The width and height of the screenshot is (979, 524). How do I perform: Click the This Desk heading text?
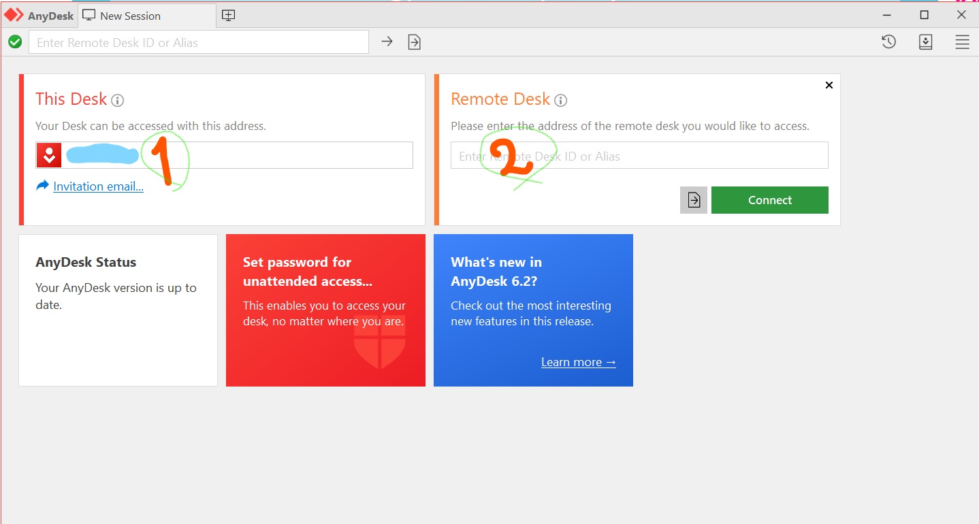click(x=71, y=99)
